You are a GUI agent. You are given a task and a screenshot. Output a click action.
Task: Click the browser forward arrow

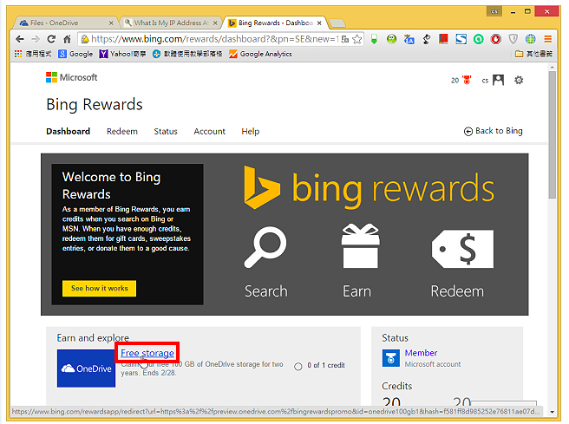pyautogui.click(x=36, y=39)
